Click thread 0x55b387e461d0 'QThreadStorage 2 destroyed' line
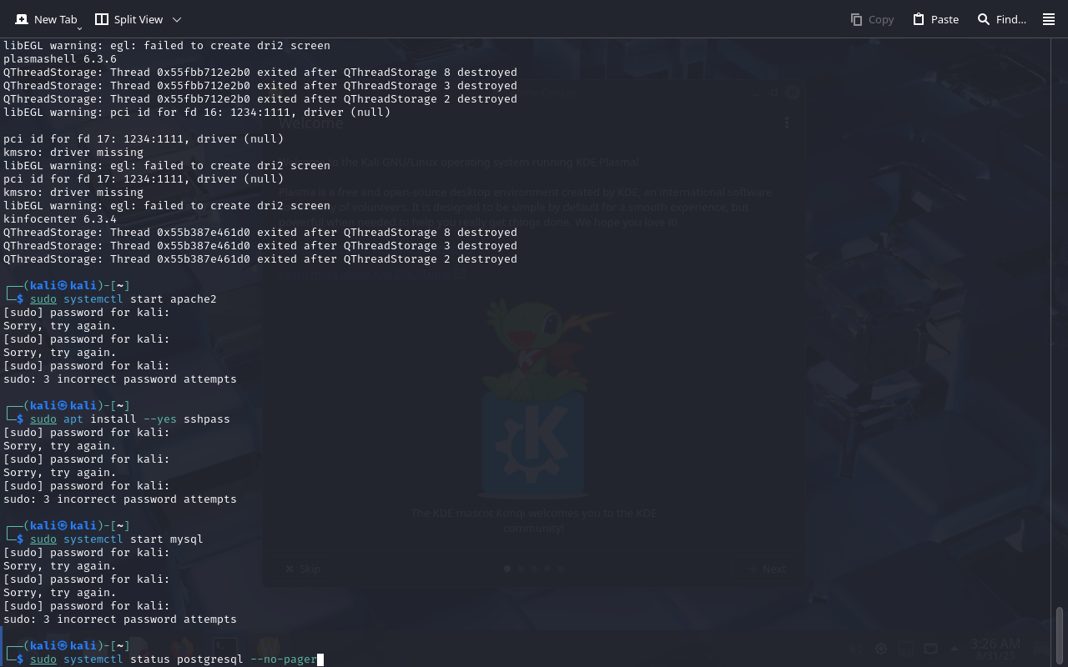 pyautogui.click(x=260, y=259)
